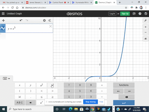Tap the minus key

pyautogui.click(x=102, y=97)
